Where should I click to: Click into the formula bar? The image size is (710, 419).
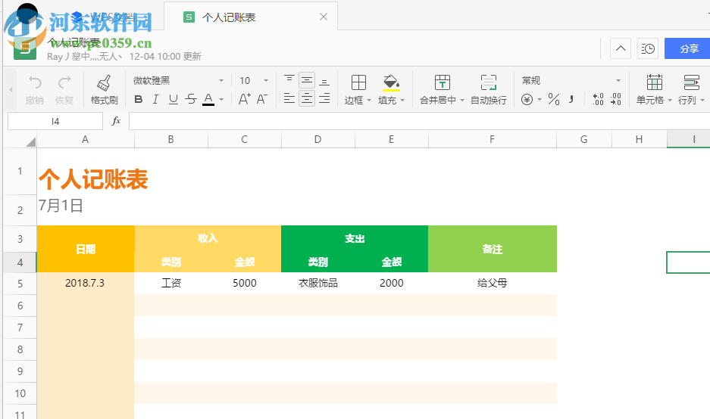(419, 121)
